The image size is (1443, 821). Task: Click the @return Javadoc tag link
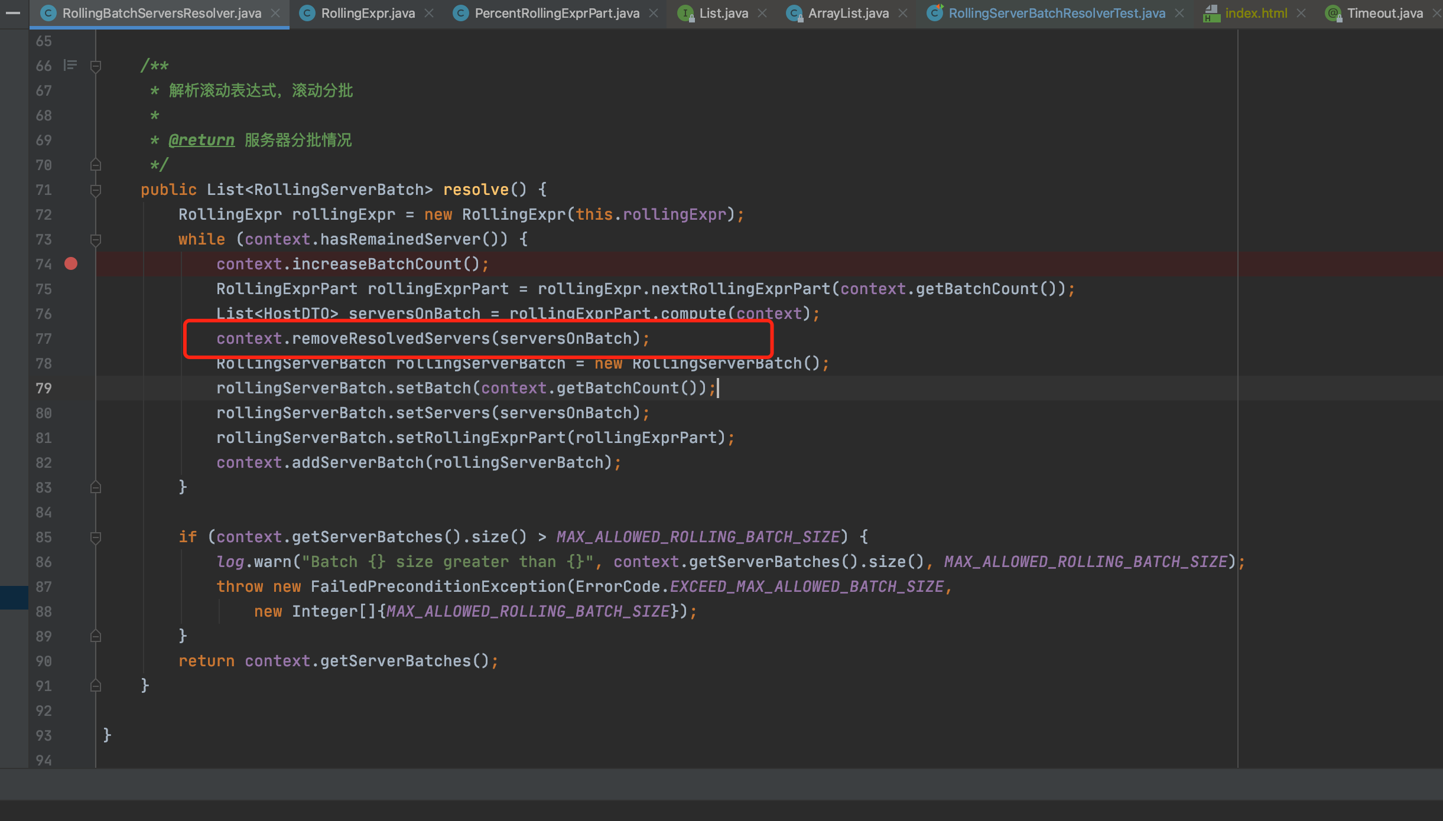(x=201, y=140)
